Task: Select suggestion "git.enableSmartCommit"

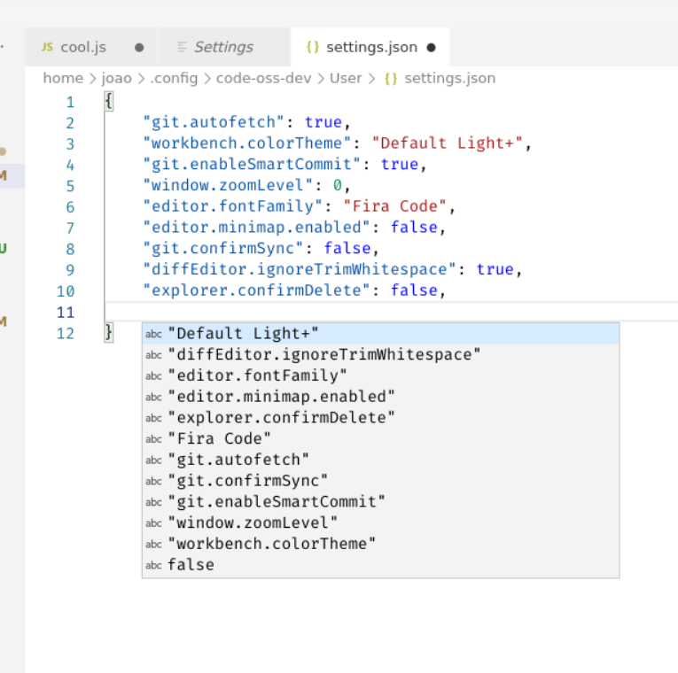Action: coord(380,501)
